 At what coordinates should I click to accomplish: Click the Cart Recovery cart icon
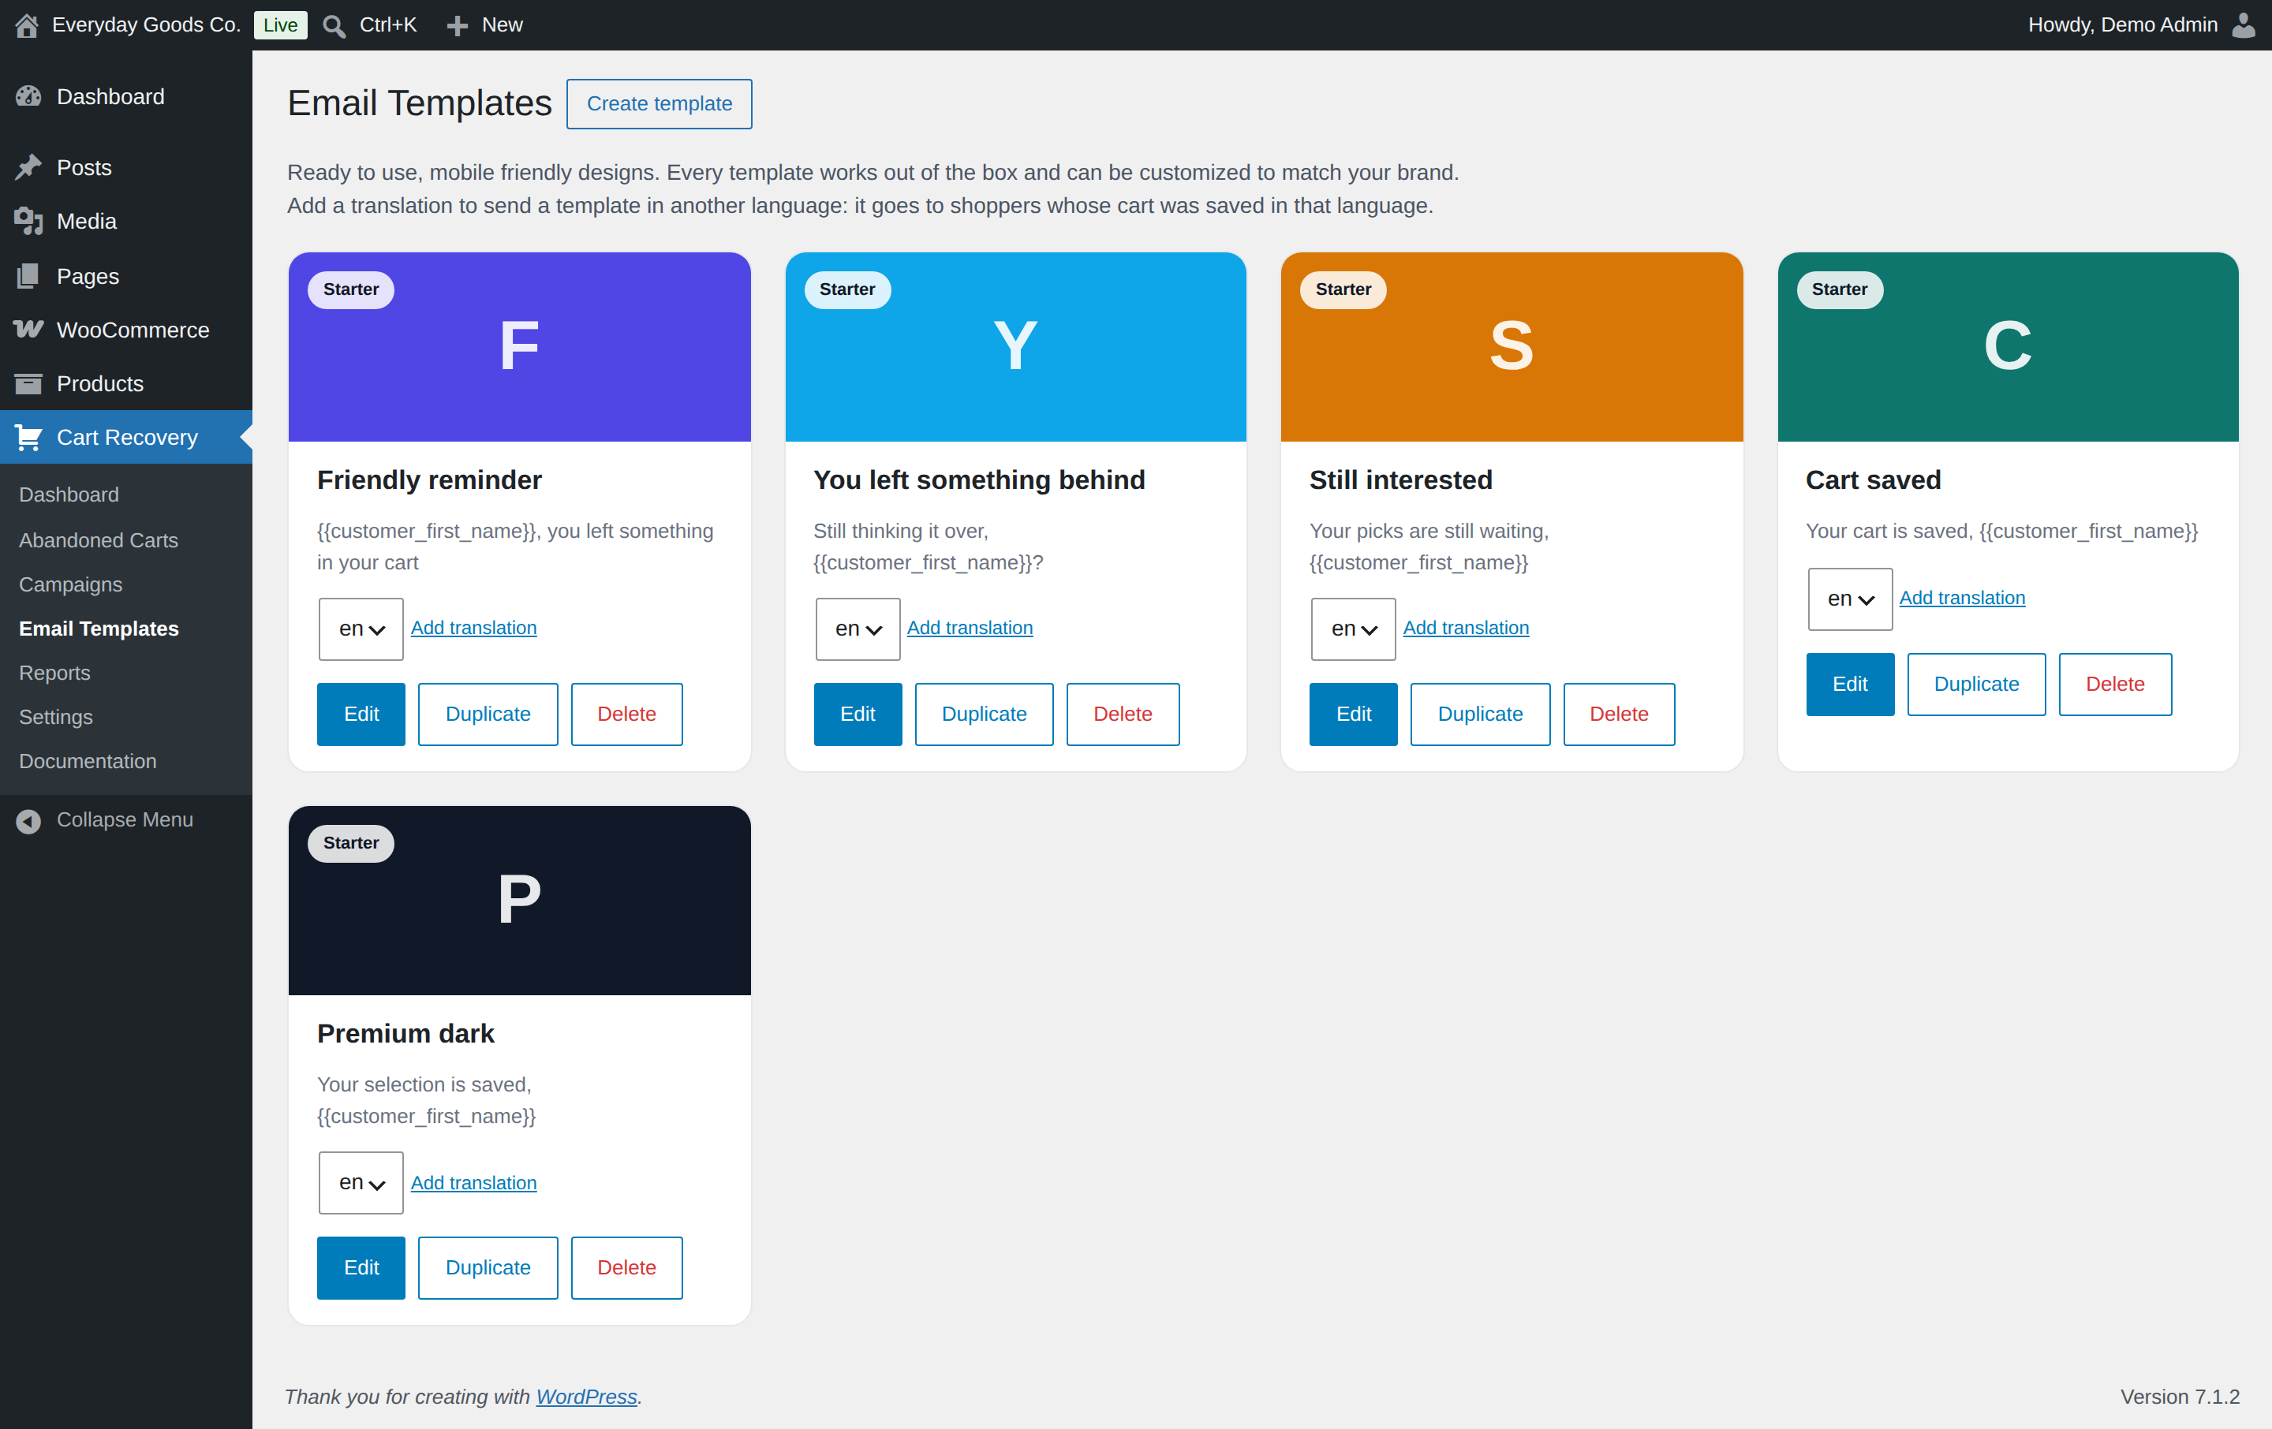point(28,437)
